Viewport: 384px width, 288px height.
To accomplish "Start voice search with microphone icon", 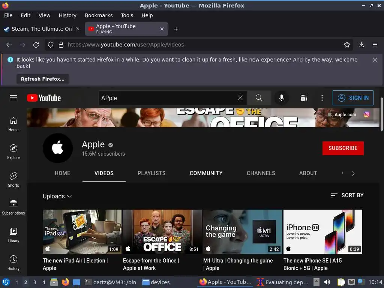I will tap(282, 98).
